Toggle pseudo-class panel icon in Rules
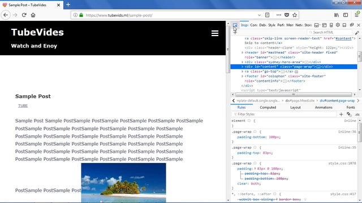The width and height of the screenshot is (362, 203). [x=349, y=114]
